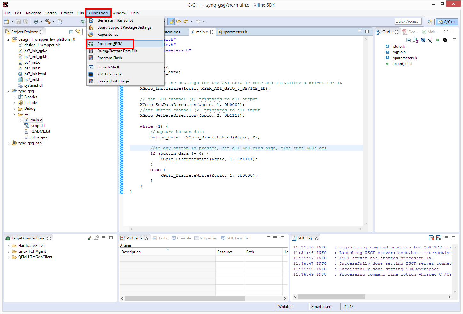Toggle Hide Static Members in Outline
Screen dimensions: 463x314
tap(430, 40)
